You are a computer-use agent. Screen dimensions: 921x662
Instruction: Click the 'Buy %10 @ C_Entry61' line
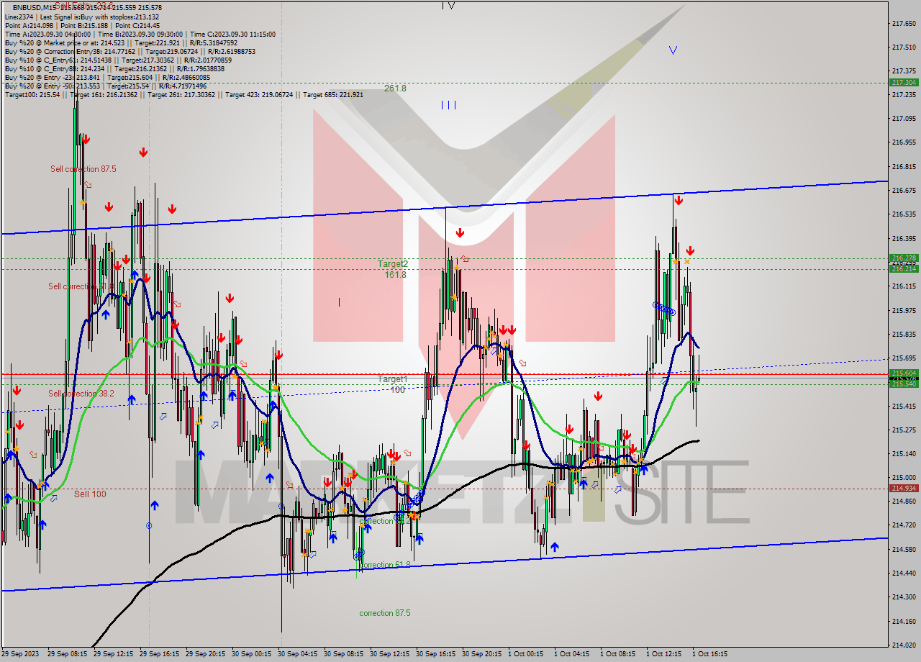pos(118,60)
